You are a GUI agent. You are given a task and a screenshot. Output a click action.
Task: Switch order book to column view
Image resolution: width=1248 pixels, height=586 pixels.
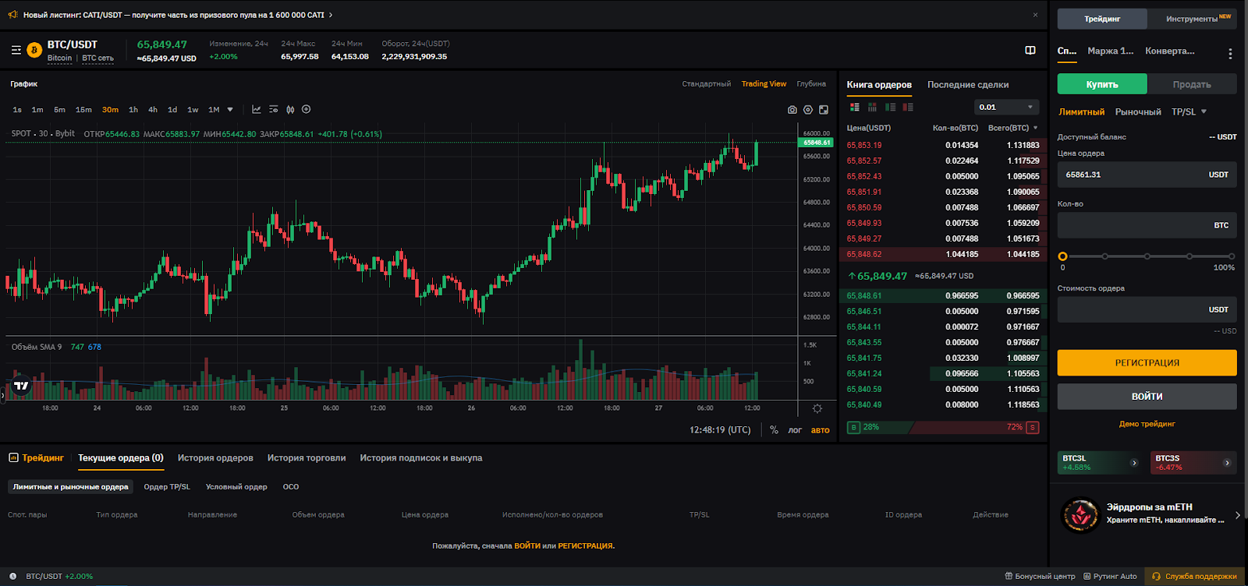coord(872,108)
